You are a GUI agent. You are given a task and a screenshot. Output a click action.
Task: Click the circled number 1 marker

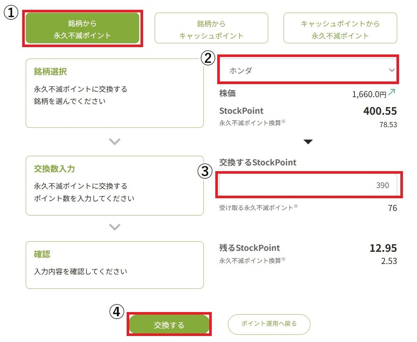point(11,13)
